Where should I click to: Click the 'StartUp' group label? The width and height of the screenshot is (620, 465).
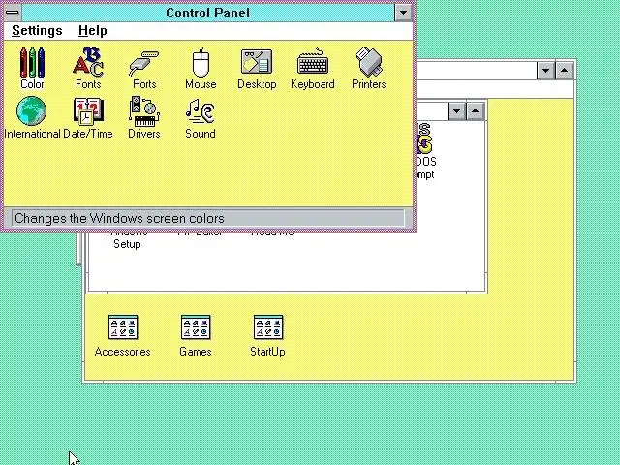(x=267, y=352)
